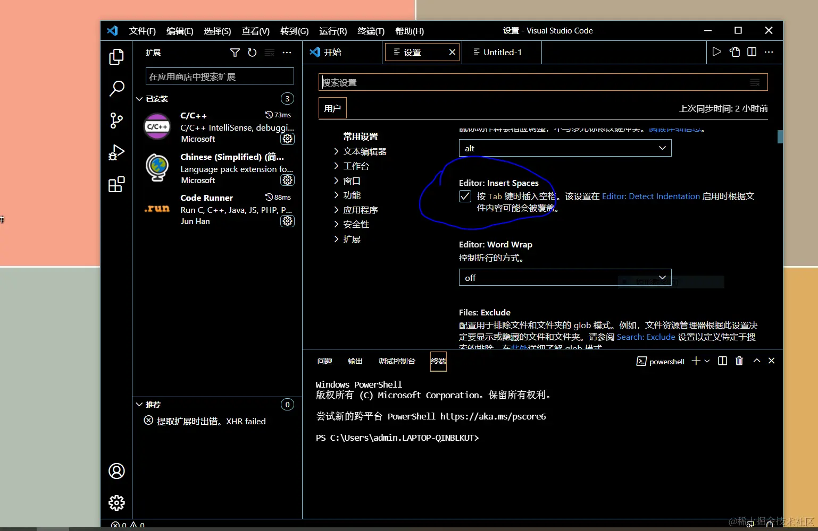This screenshot has width=818, height=531.
Task: Collapse the 推荐 extensions section
Action: click(x=139, y=405)
